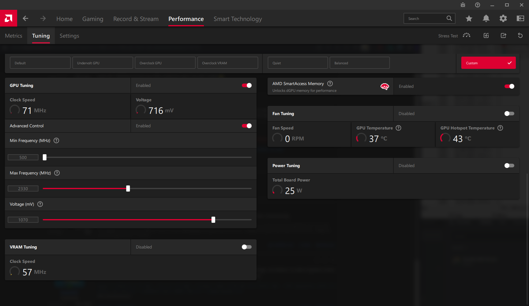Screen dimensions: 529x306
Task: Enable VRAM Tuning toggle
Action: coord(247,247)
